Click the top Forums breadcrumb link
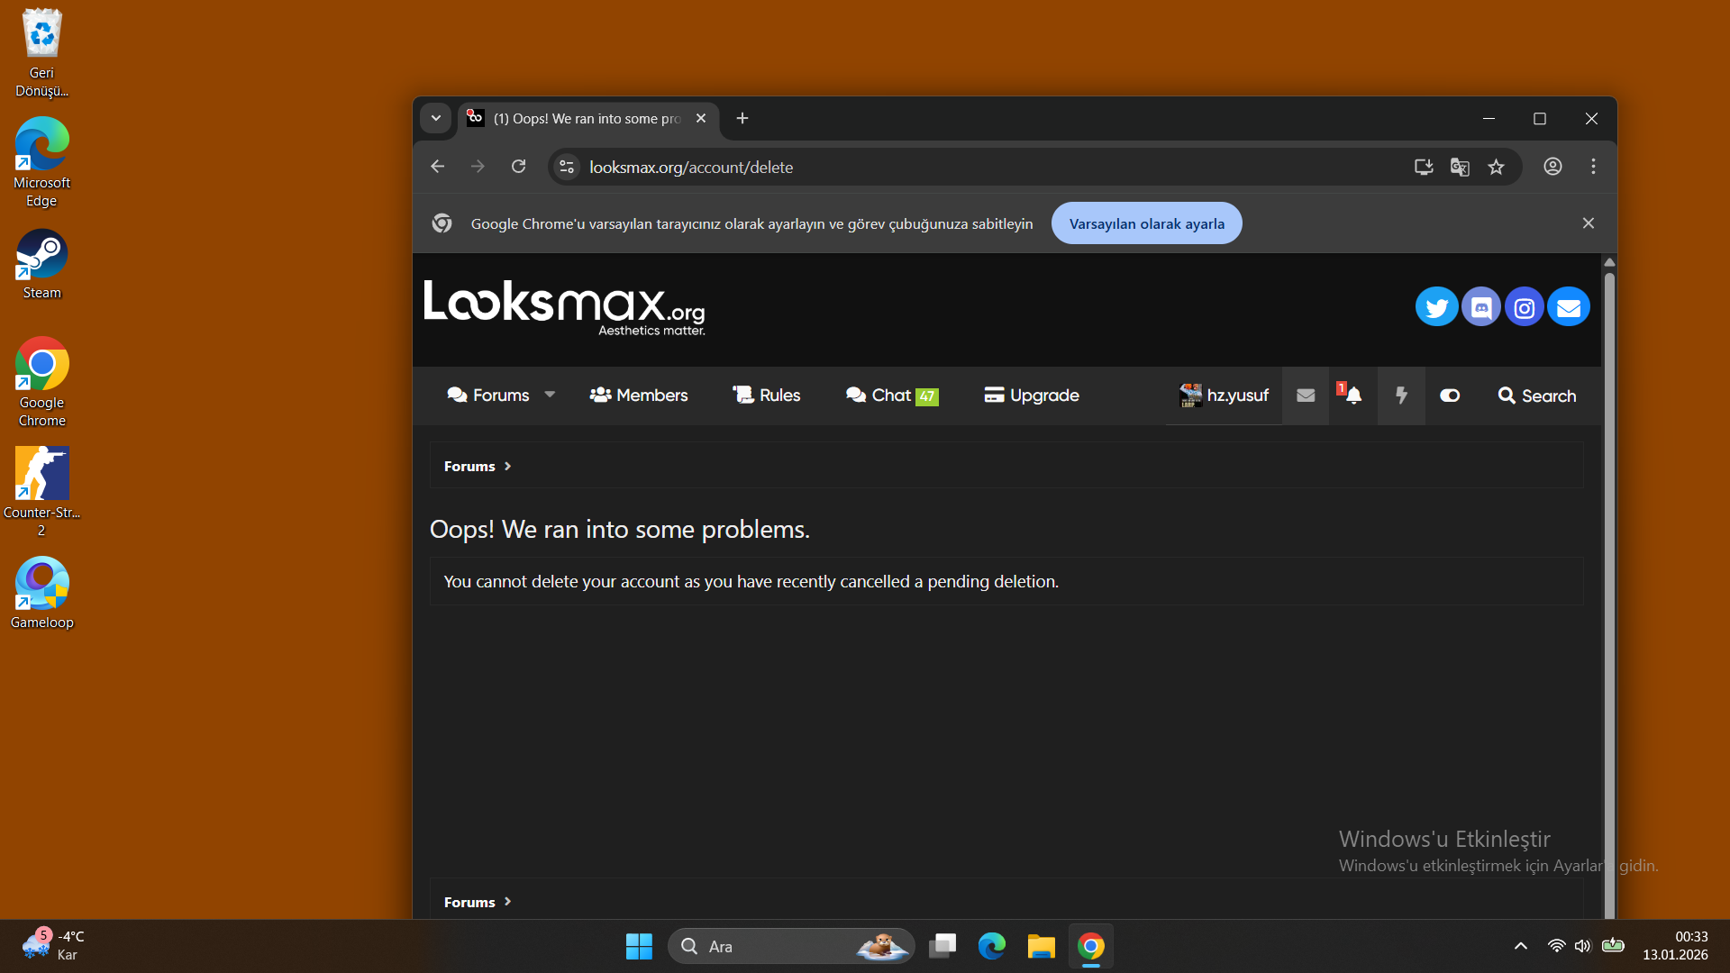 469,466
